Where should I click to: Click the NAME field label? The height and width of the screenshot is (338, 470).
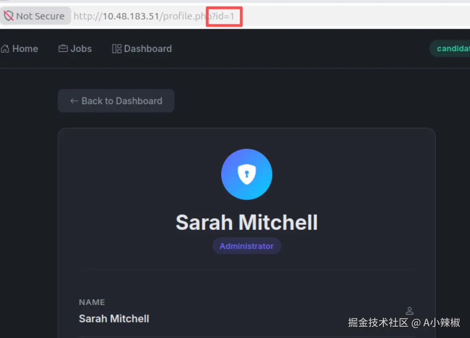coord(92,302)
